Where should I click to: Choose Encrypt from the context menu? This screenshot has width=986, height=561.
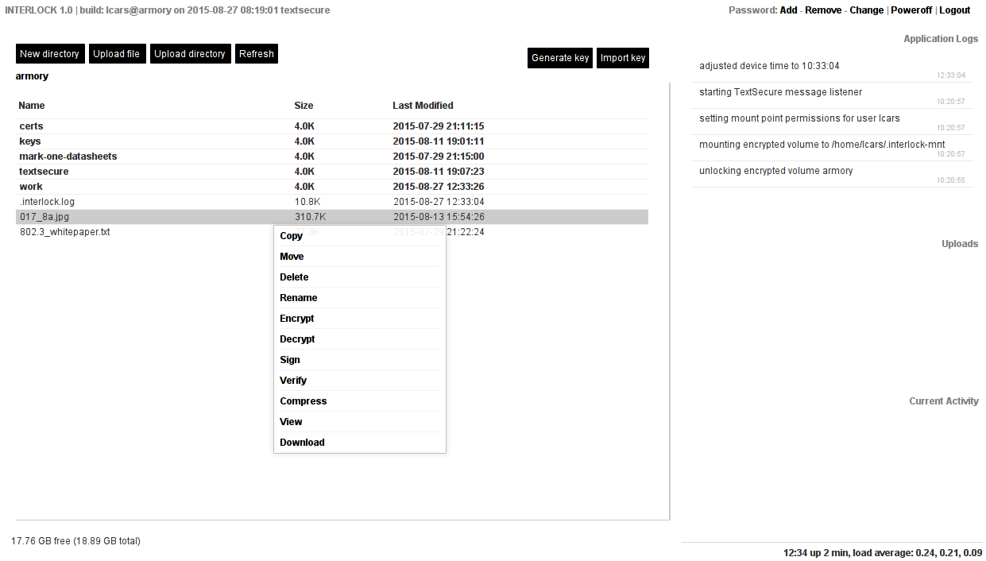(296, 318)
